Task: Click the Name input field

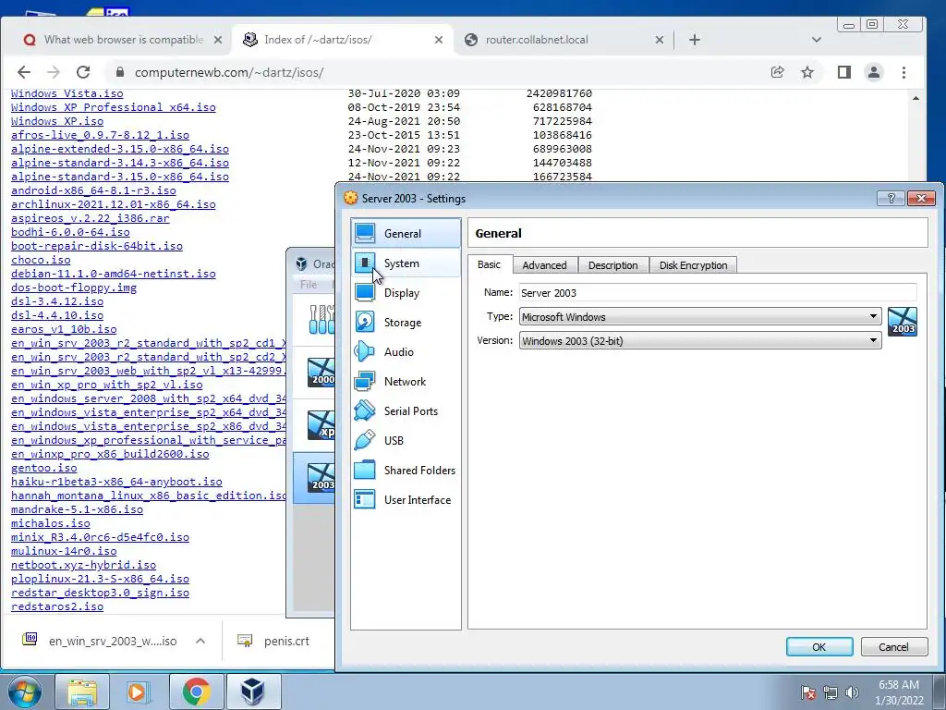Action: click(x=718, y=293)
